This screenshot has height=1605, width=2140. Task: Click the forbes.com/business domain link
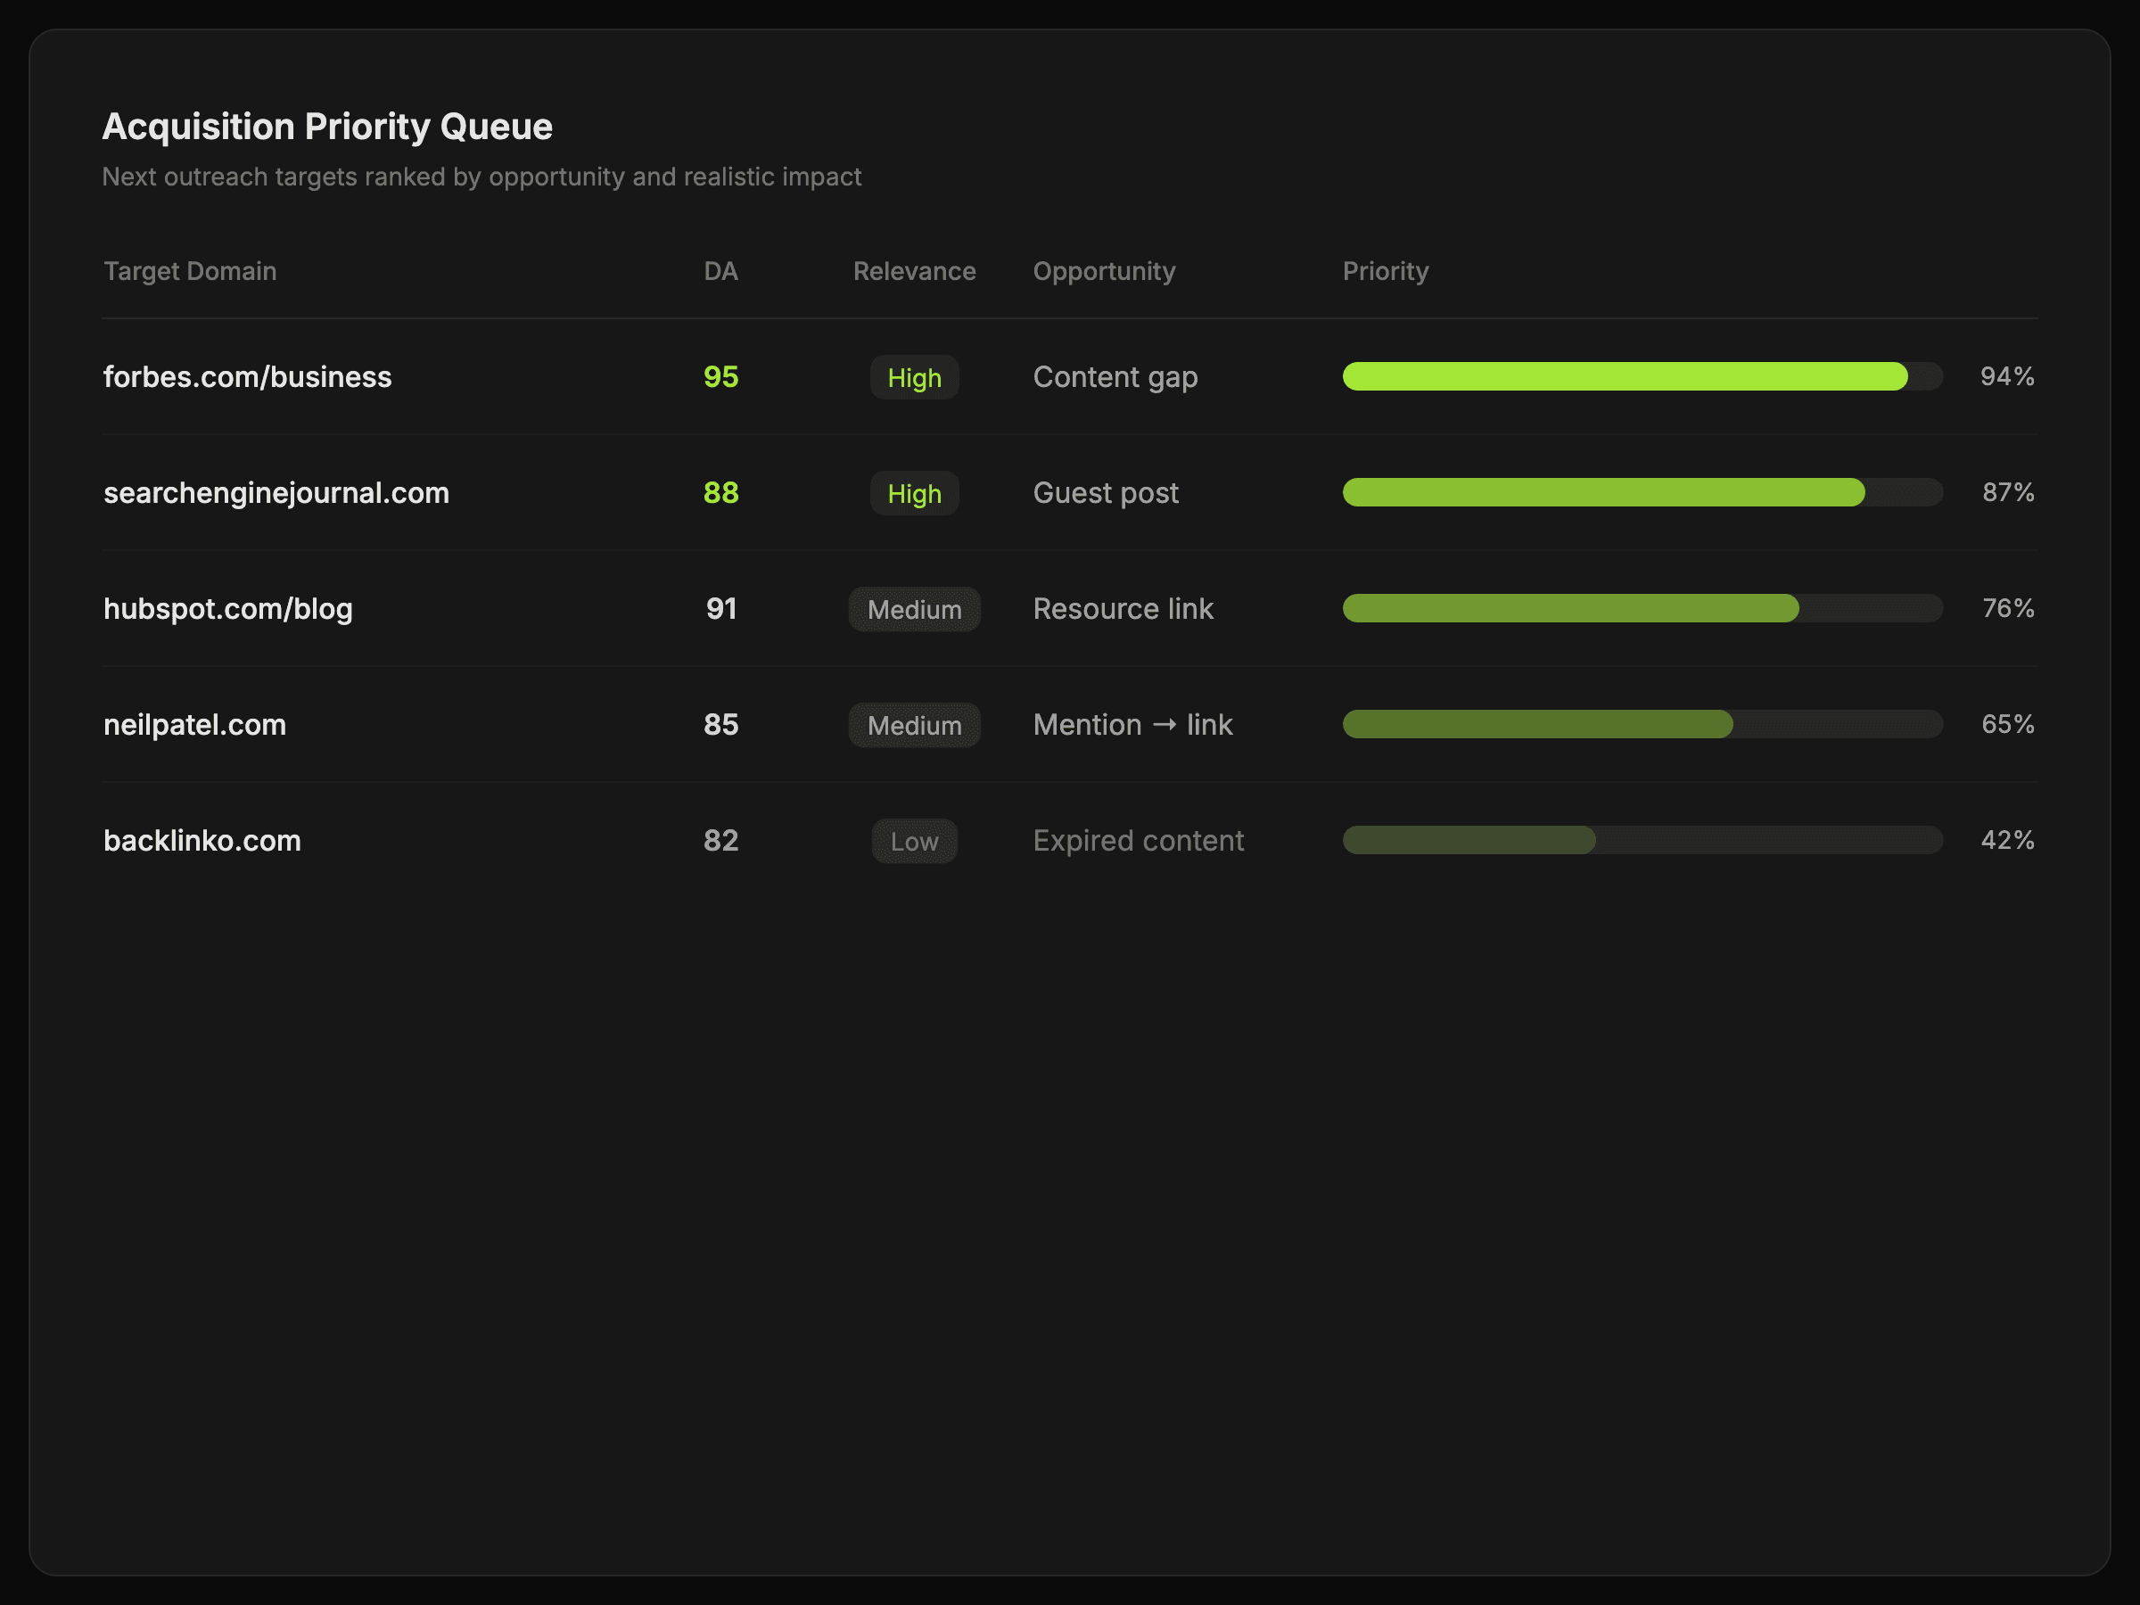pyautogui.click(x=248, y=376)
